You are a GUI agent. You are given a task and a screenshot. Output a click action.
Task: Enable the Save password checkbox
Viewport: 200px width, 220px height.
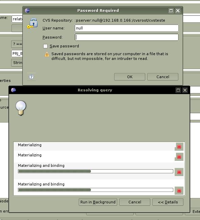point(45,46)
